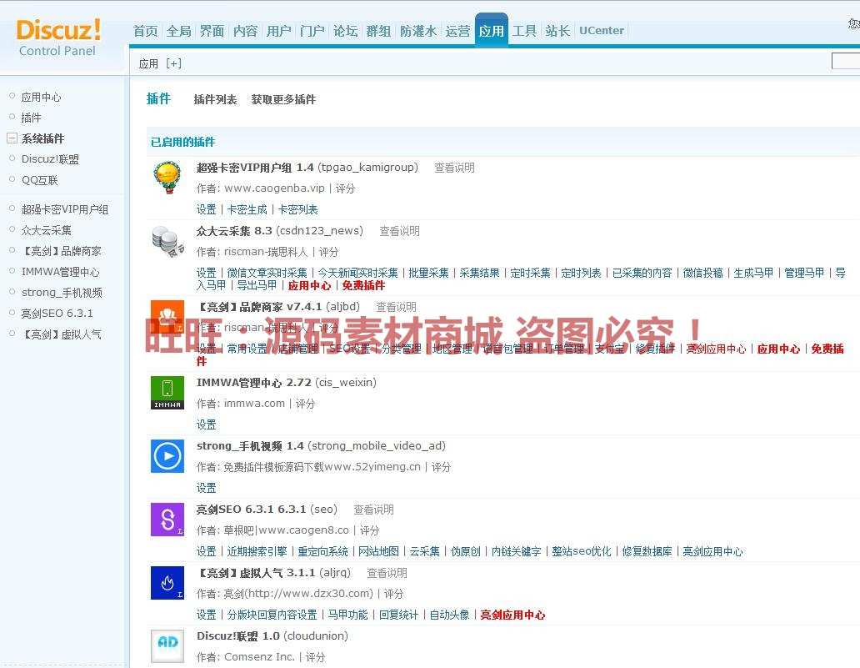Open the 全局 top menu
Image resolution: width=860 pixels, height=668 pixels.
point(179,31)
